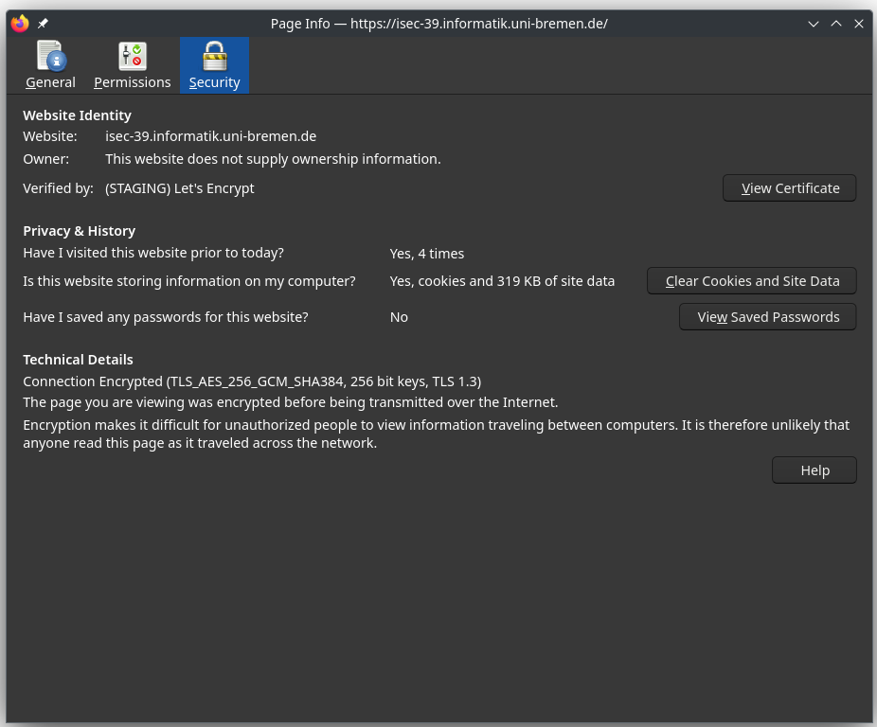
Task: Open View Saved Passwords
Action: point(767,317)
